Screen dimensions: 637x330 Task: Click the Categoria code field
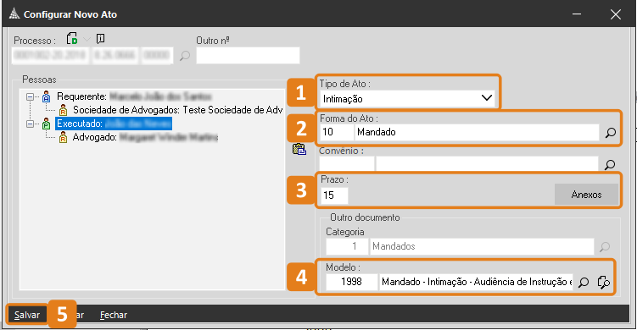(347, 246)
